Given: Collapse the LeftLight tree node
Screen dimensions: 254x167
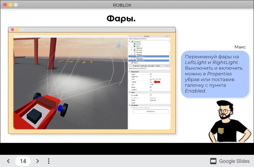Looking at the screenshot, I should click(x=132, y=54).
